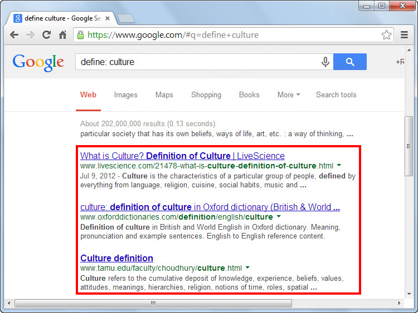Switch to the Images results tab

[125, 95]
